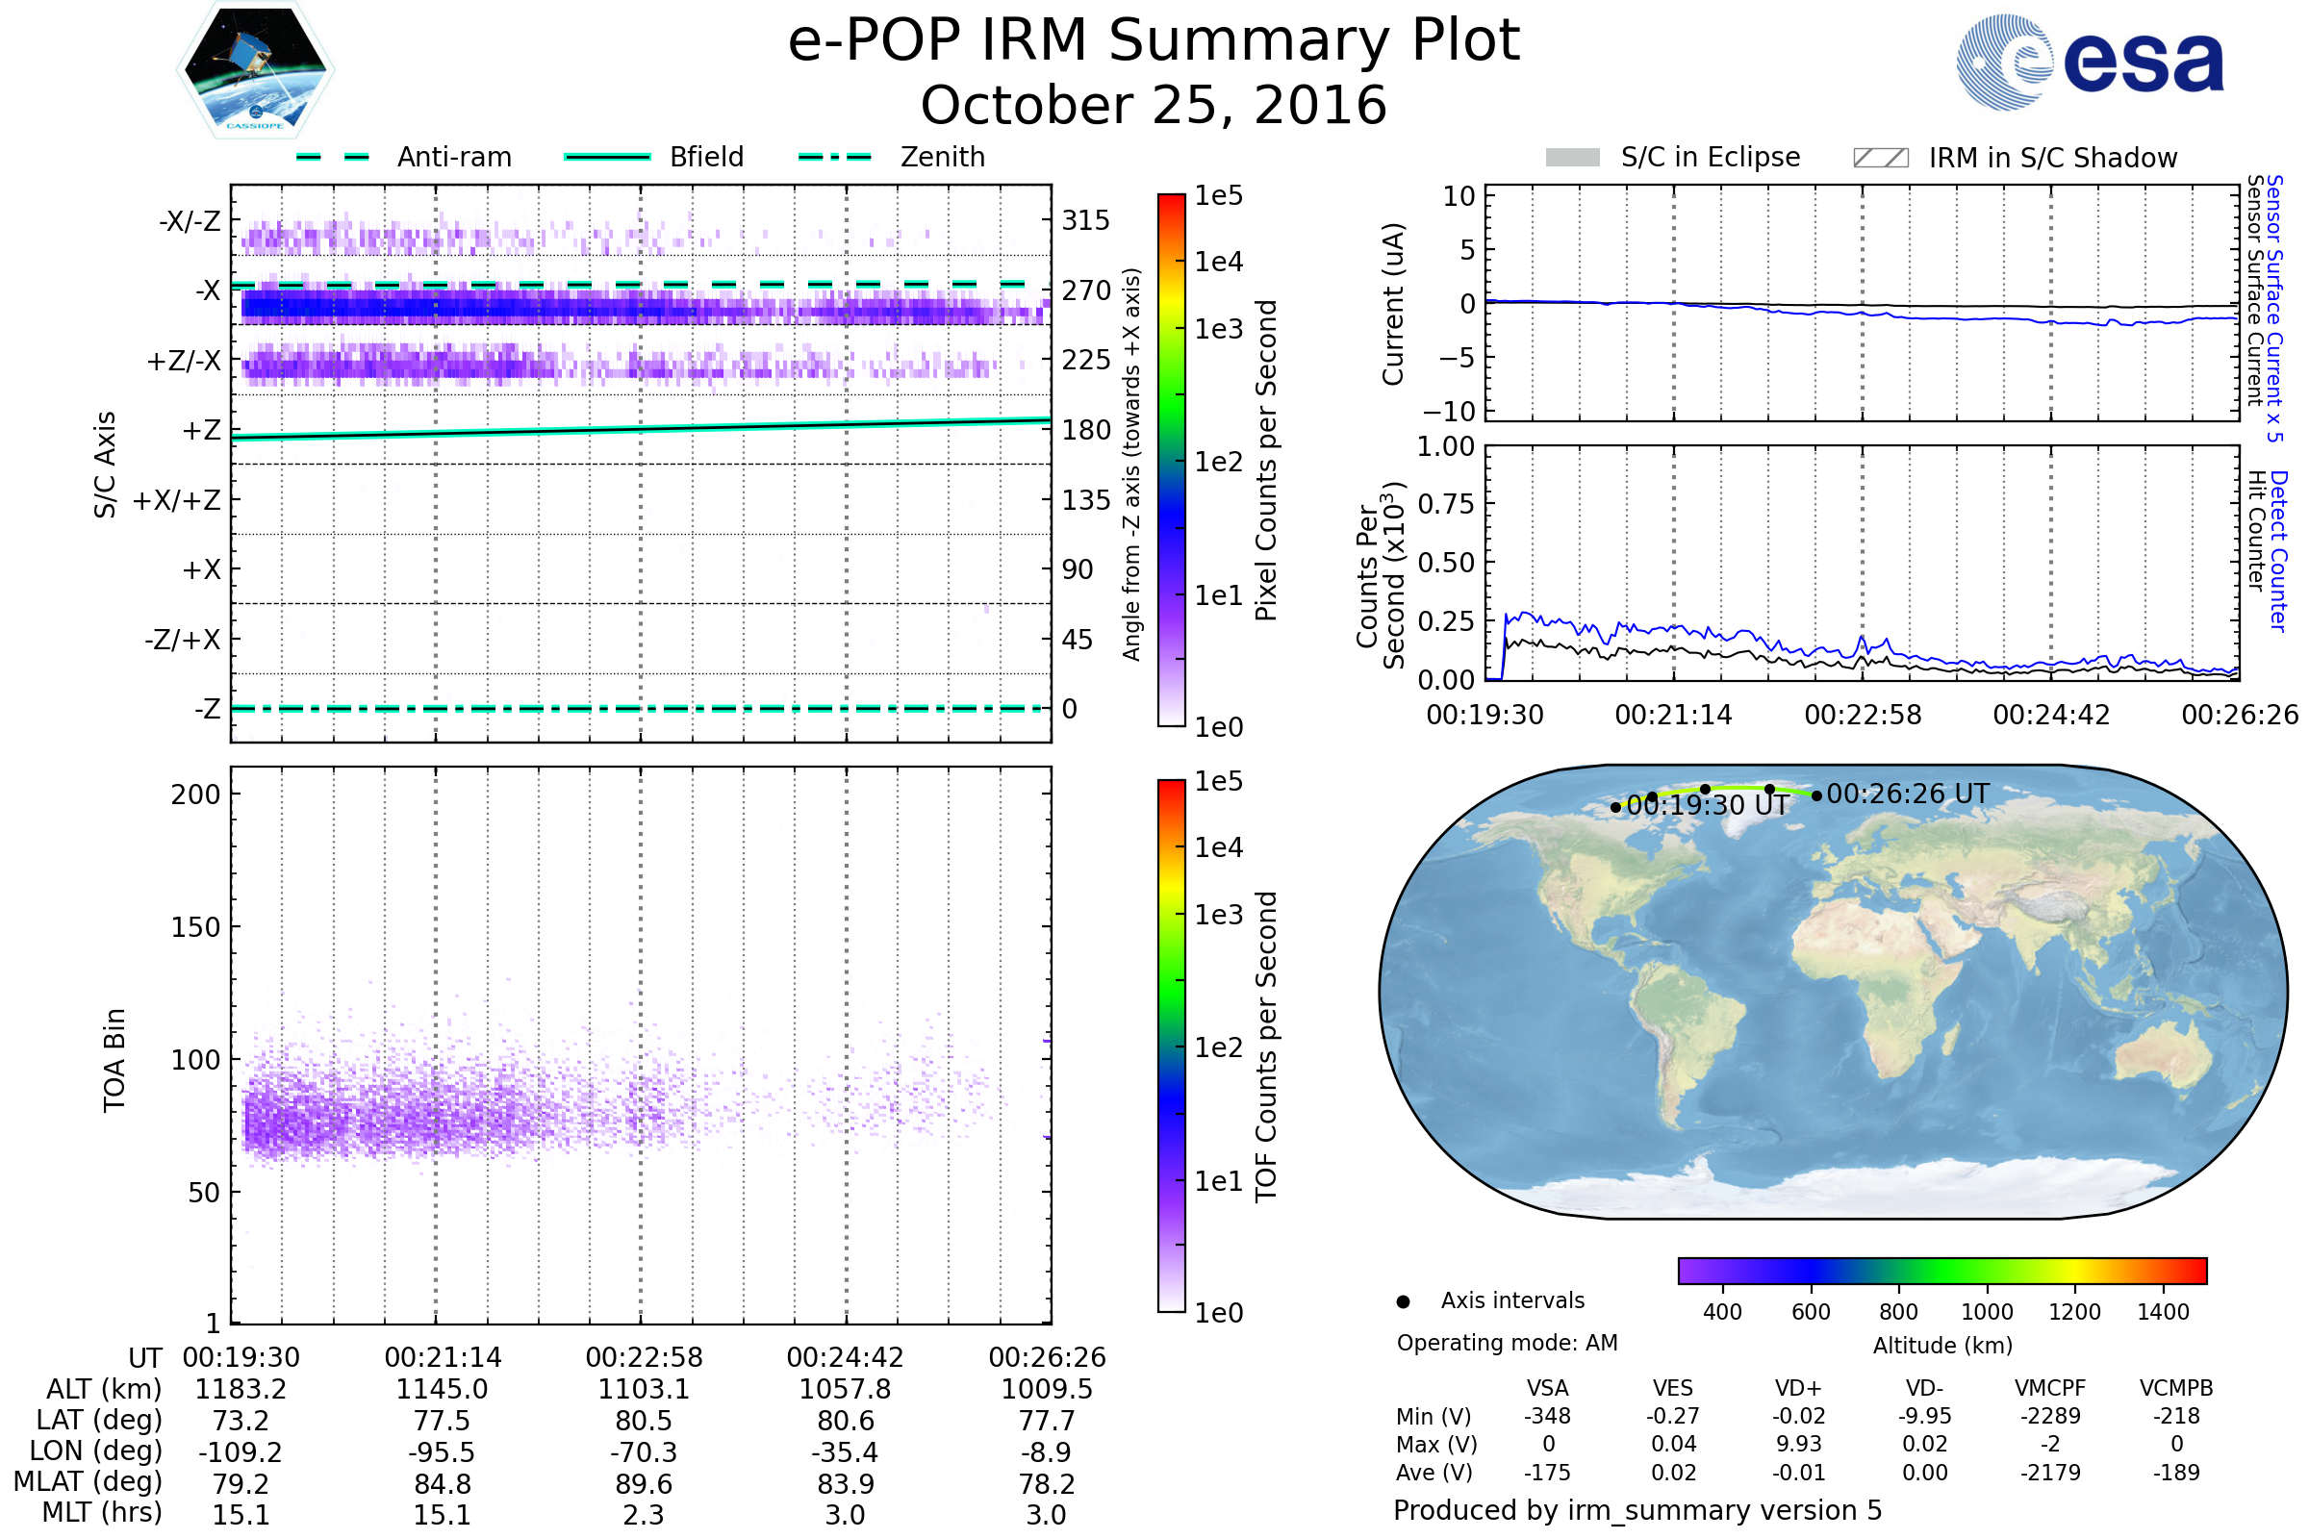Click the horizontal Altitude (km) colorbar
The image size is (2309, 1539).
coord(1941,1270)
